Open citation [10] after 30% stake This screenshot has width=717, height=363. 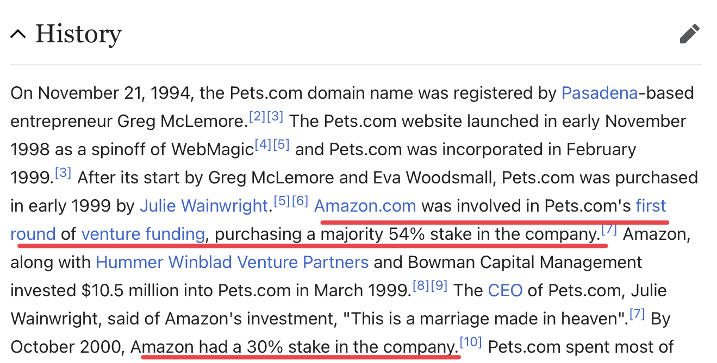click(x=471, y=342)
